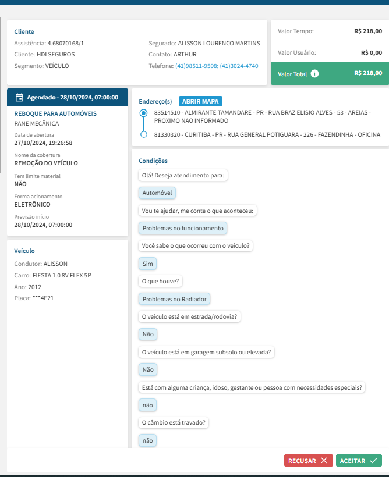
Task: Open the map with ABRIR MAPA
Action: point(200,101)
